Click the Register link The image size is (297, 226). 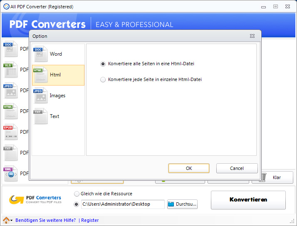point(90,220)
